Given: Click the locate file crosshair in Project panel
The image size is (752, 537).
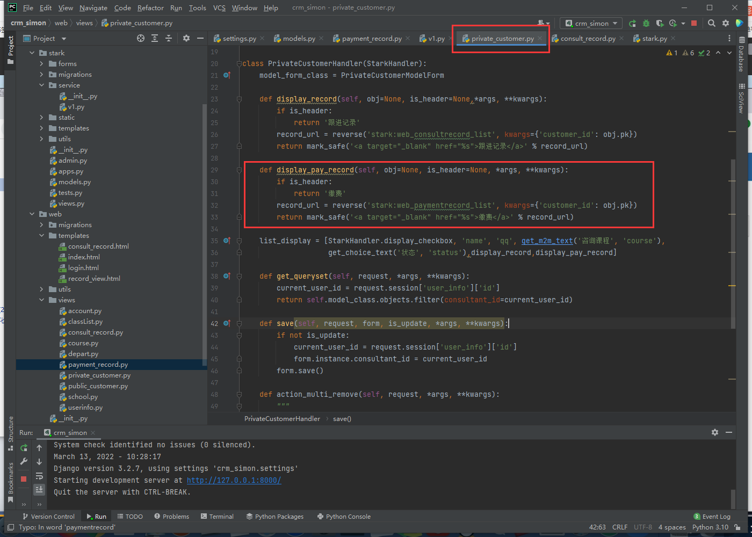Looking at the screenshot, I should point(141,38).
